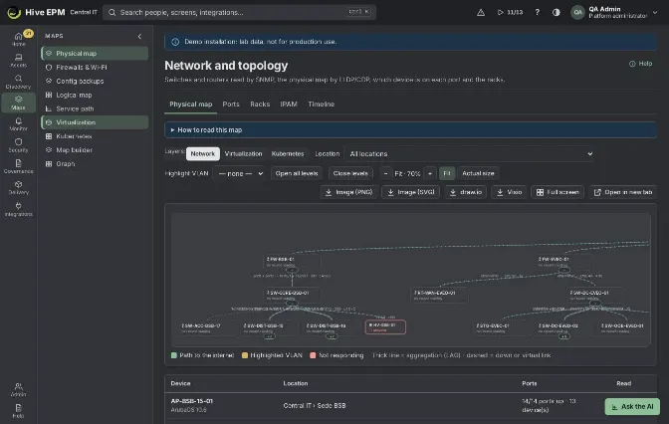
Task: Open the help question mark icon
Action: [538, 12]
